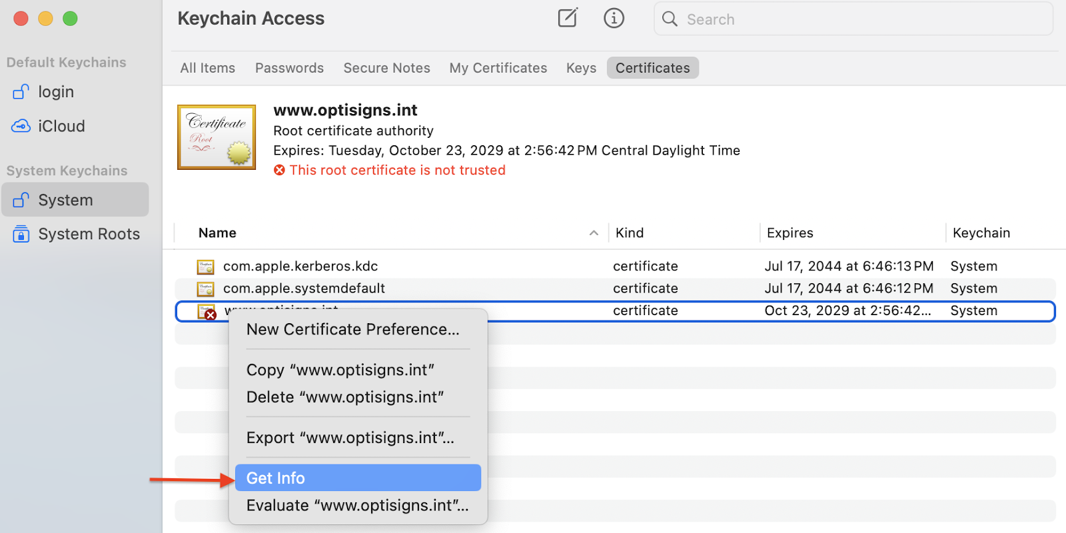Switch to the Passwords tab

289,68
